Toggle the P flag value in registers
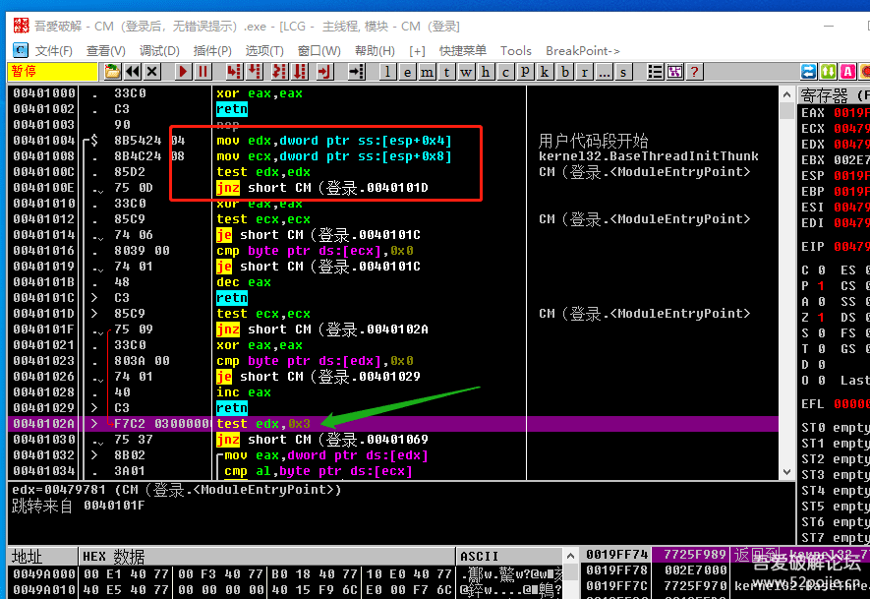 (x=821, y=286)
